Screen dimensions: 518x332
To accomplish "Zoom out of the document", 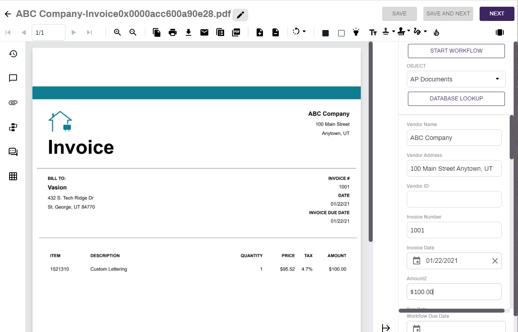I will (133, 32).
